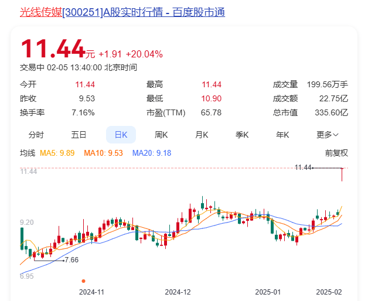Screen dimensions: 368x301
Task: Open the 季K quarterly chart tab
Action: [x=243, y=135]
